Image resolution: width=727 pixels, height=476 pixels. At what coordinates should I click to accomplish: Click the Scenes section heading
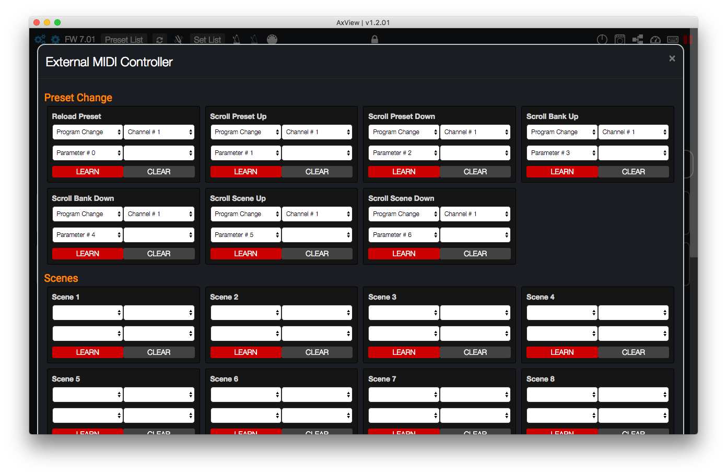point(61,278)
